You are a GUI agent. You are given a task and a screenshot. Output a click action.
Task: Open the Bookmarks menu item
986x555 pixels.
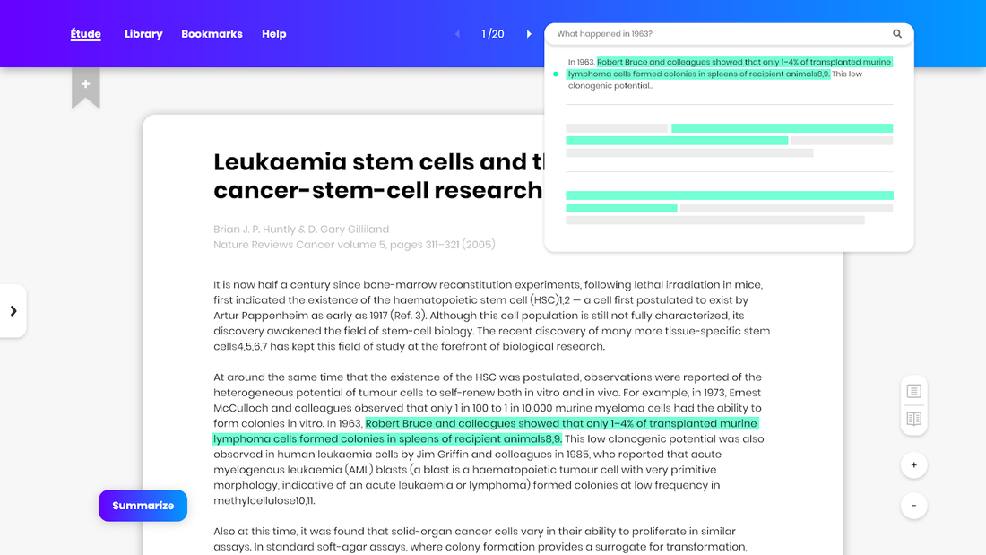[212, 34]
